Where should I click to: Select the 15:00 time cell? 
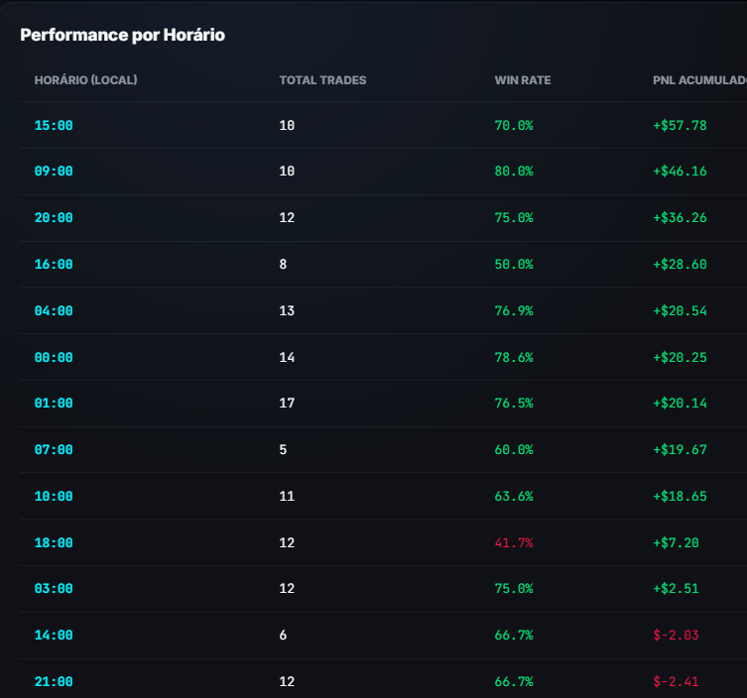point(54,126)
